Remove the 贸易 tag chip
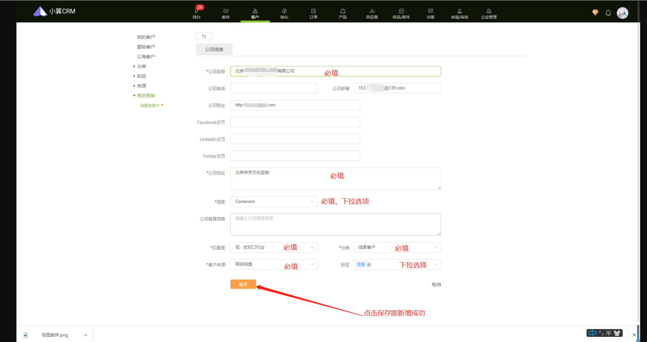The image size is (647, 342). point(369,265)
